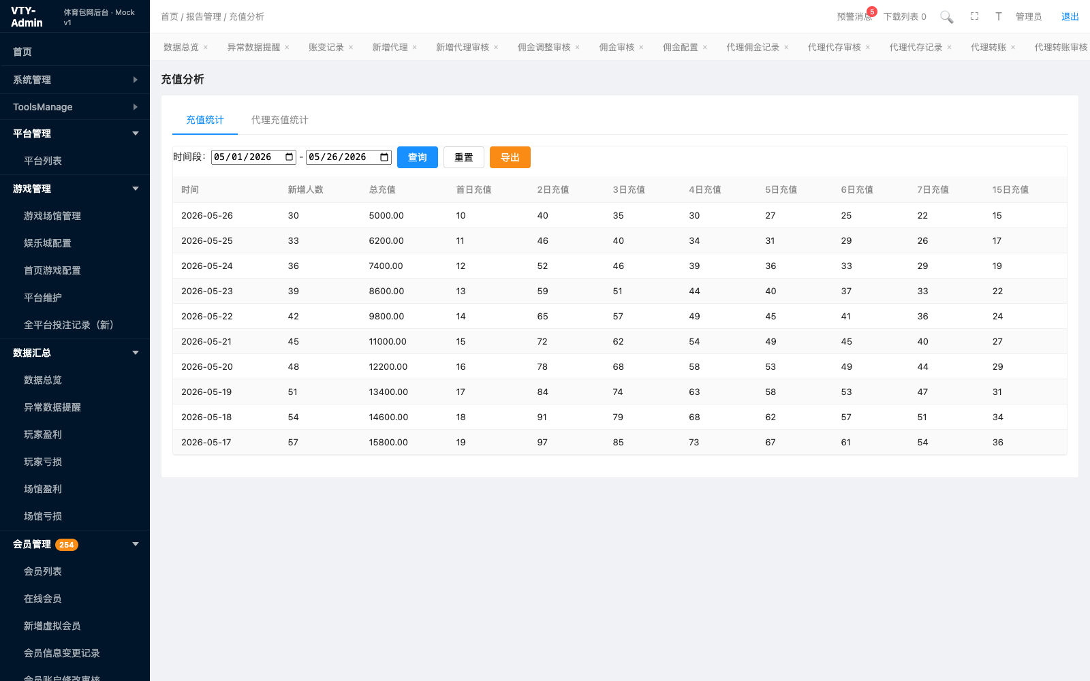This screenshot has height=681, width=1090.
Task: Close the 代理转账 tab
Action: pos(1013,48)
